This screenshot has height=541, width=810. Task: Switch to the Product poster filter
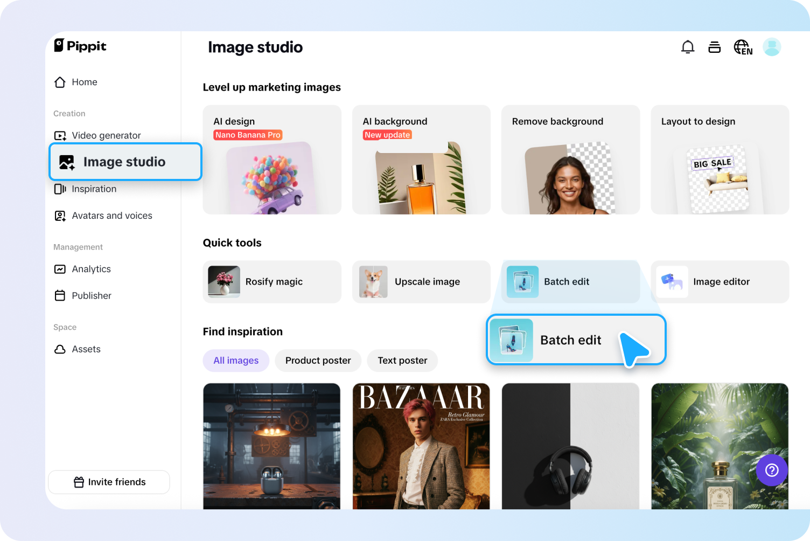click(x=318, y=360)
